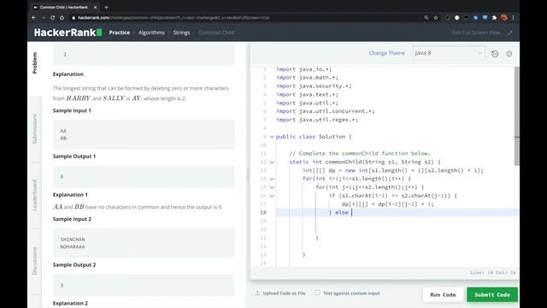Go back using the browser back arrow
Screen dimensions: 547x308
(x=34, y=17)
